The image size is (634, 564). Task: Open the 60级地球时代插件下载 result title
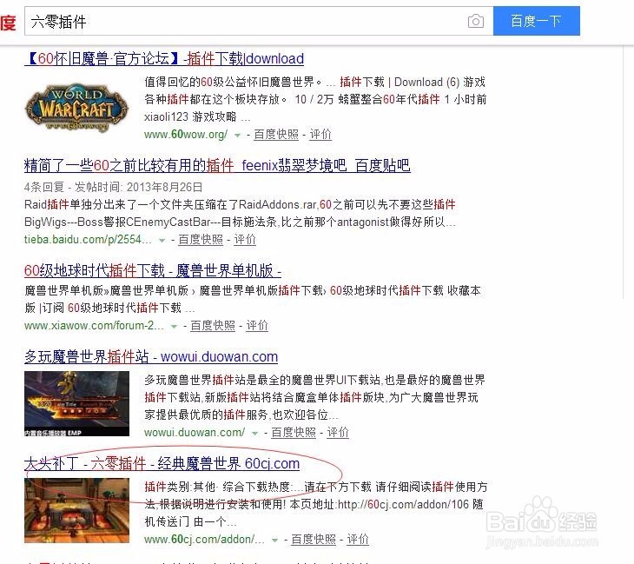tap(153, 270)
